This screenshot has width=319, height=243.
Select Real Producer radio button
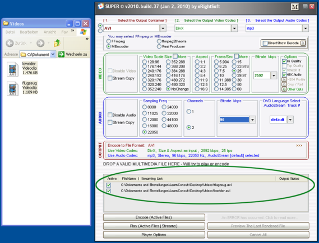(x=159, y=46)
